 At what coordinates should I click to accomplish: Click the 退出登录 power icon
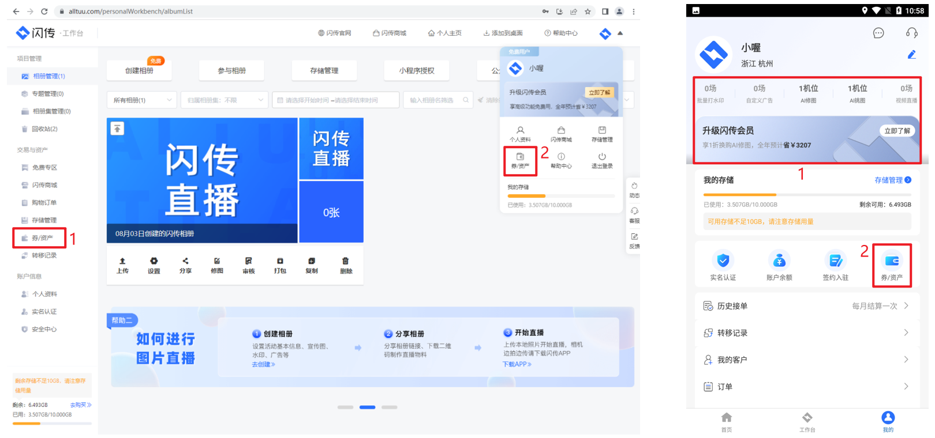pyautogui.click(x=602, y=156)
